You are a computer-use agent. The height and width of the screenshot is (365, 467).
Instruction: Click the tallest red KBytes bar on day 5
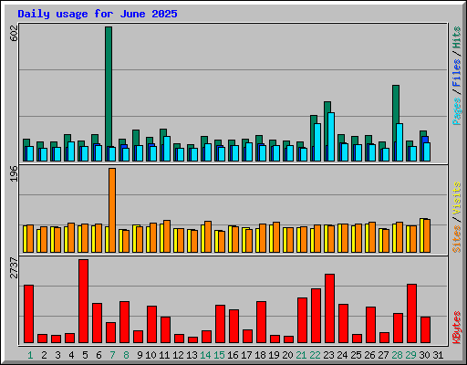[x=83, y=301]
